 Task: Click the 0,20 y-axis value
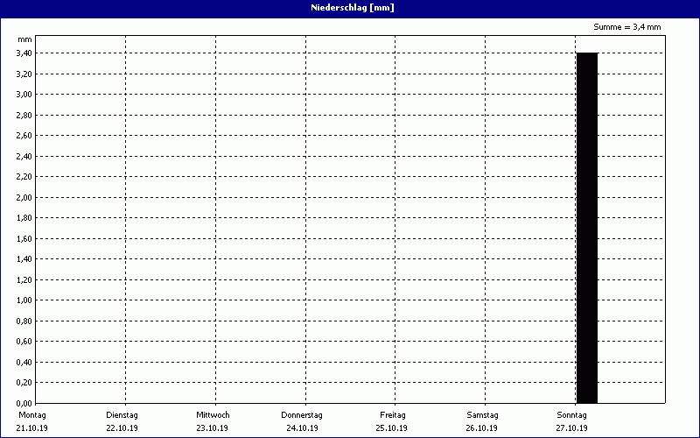click(24, 383)
